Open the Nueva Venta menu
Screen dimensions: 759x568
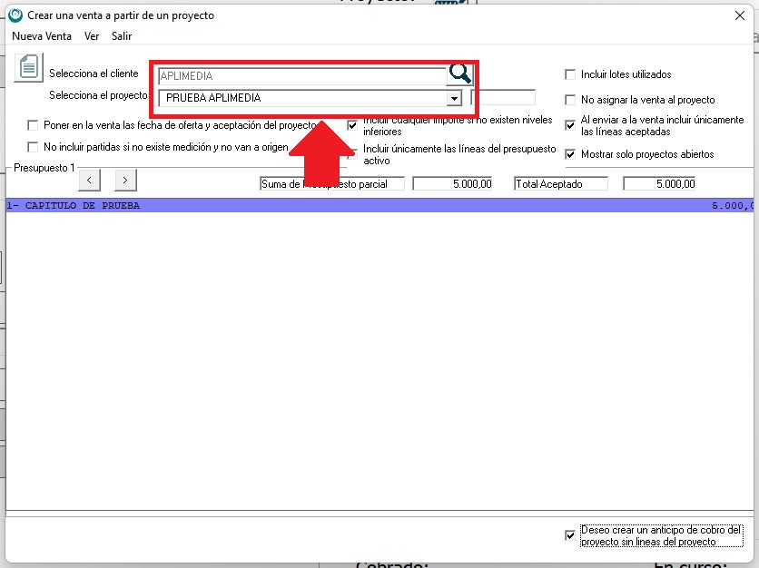click(x=42, y=36)
